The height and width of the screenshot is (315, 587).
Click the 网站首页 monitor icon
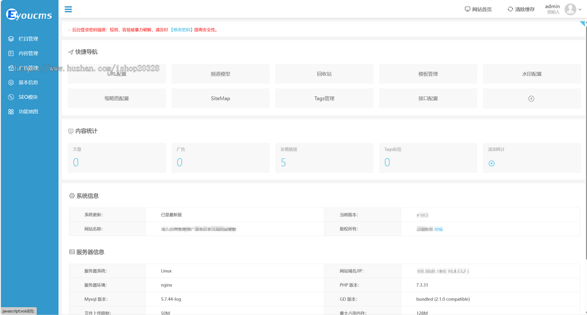click(x=468, y=9)
